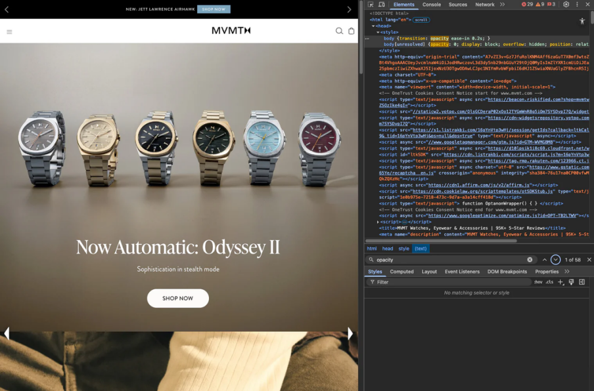Open DevTools settings gear
Screen dimensions: 594x391
566,5
